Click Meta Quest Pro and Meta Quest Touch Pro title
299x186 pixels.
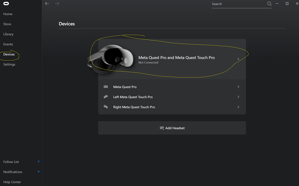(x=177, y=58)
